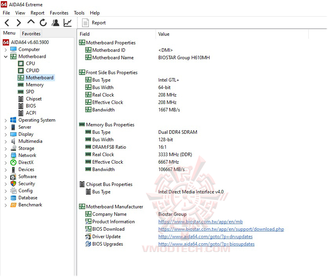Select the ACPI tree icon
This screenshot has width=328, height=277.
(x=21, y=113)
